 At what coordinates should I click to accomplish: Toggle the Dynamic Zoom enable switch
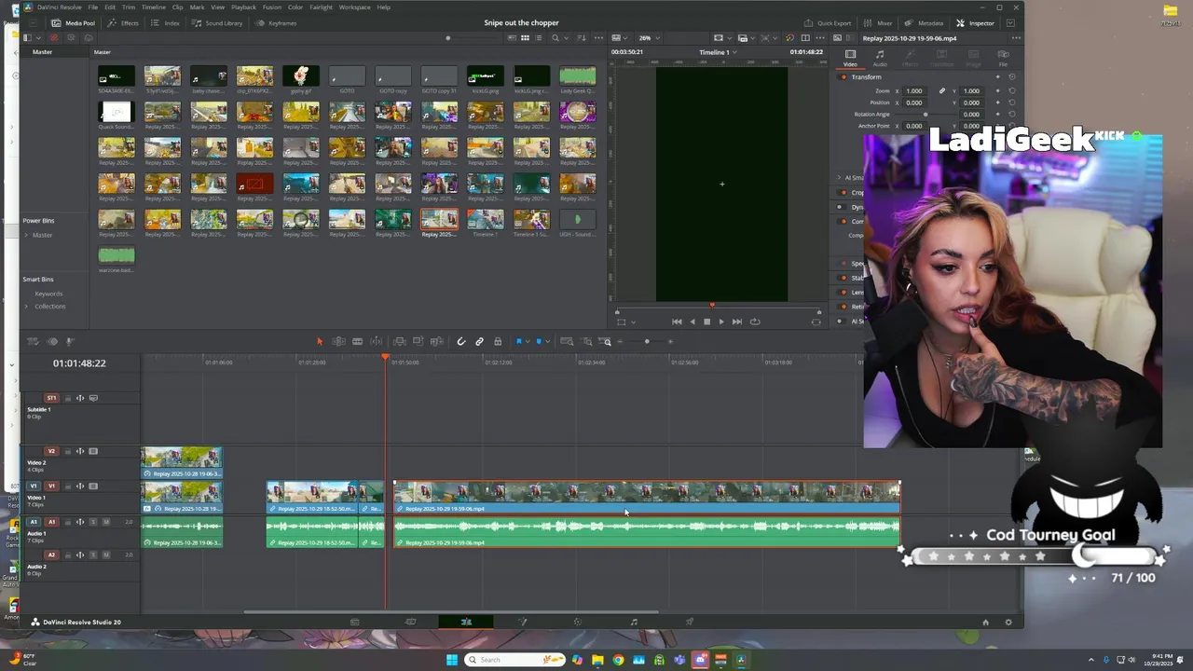click(843, 207)
